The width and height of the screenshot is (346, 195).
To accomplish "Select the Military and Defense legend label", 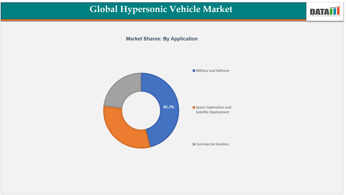I will (x=212, y=71).
